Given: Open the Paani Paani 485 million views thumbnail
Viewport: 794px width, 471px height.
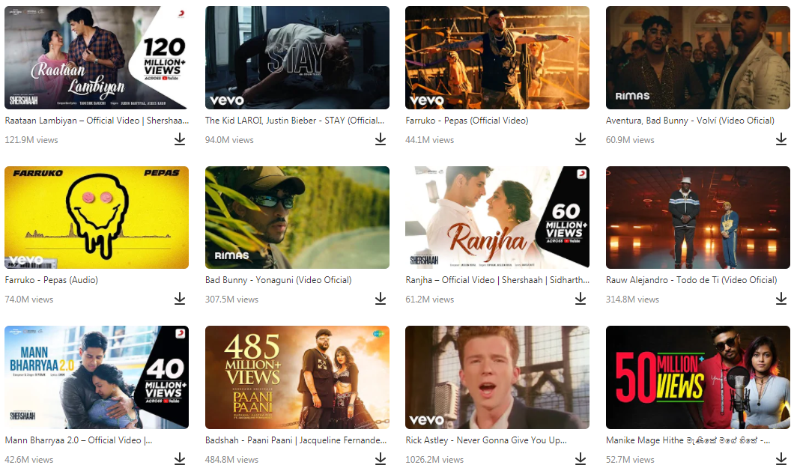Looking at the screenshot, I should 297,377.
